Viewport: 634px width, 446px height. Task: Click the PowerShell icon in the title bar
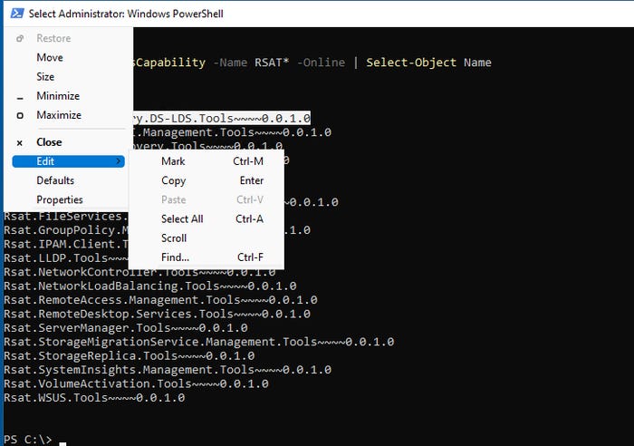tap(17, 14)
